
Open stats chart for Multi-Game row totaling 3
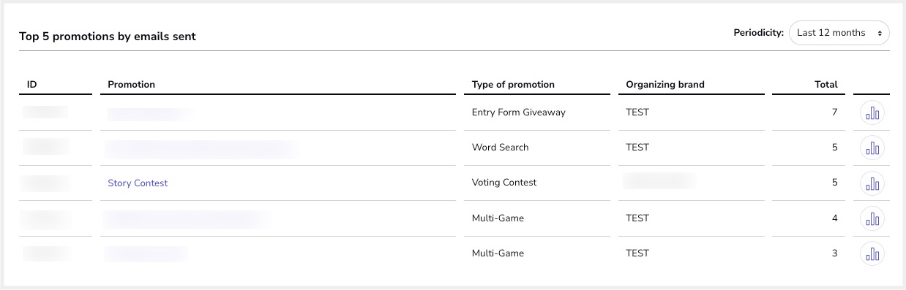(x=872, y=254)
